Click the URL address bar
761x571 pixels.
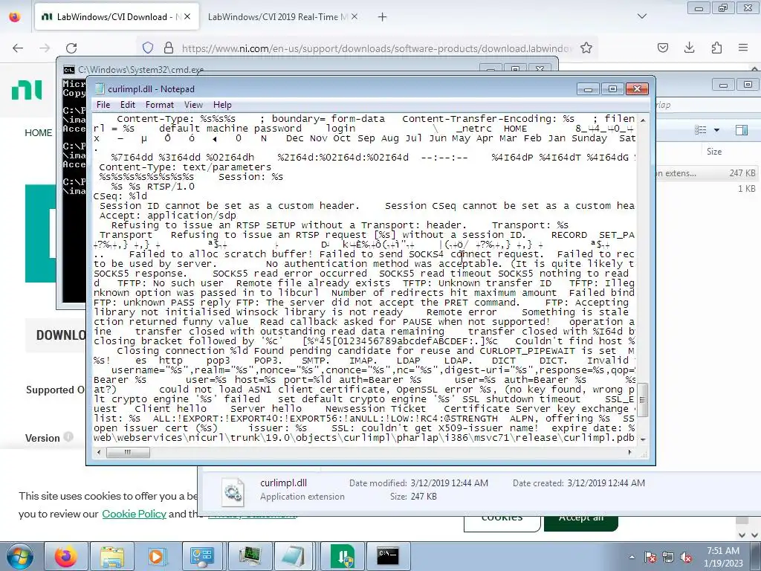click(x=376, y=48)
